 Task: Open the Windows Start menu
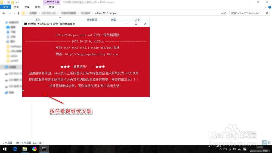pos(5,149)
